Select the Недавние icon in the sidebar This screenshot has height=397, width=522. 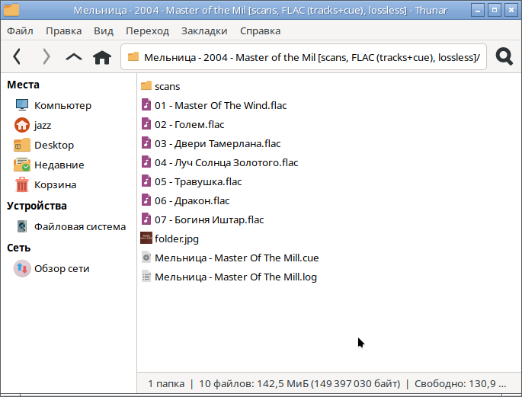[x=22, y=165]
